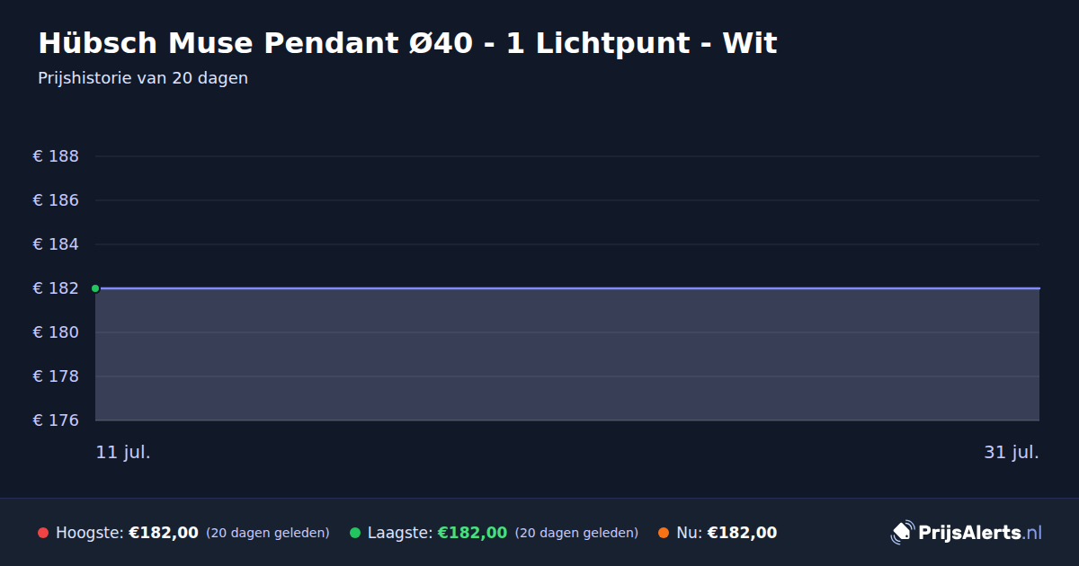Viewport: 1079px width, 566px height.
Task: Click the shaded area under the price line
Action: (567, 355)
